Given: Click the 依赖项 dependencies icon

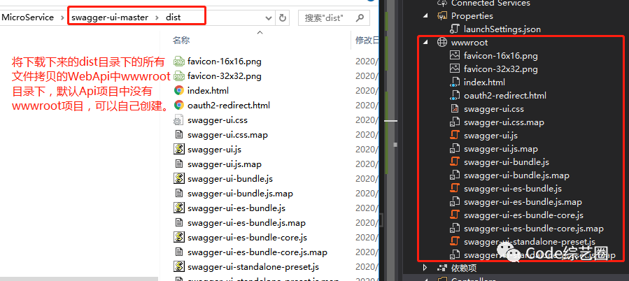Looking at the screenshot, I should coord(441,268).
